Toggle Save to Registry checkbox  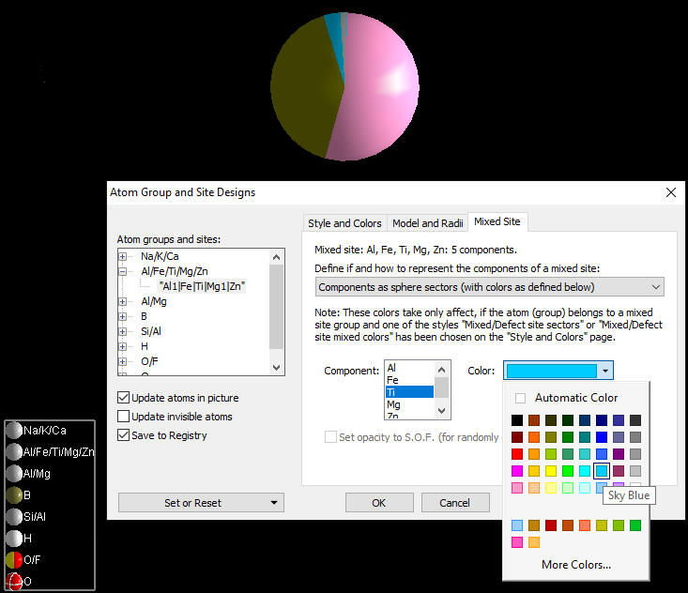[x=124, y=435]
